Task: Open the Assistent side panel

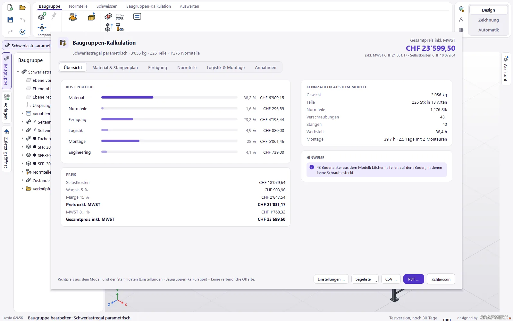Action: click(x=506, y=69)
